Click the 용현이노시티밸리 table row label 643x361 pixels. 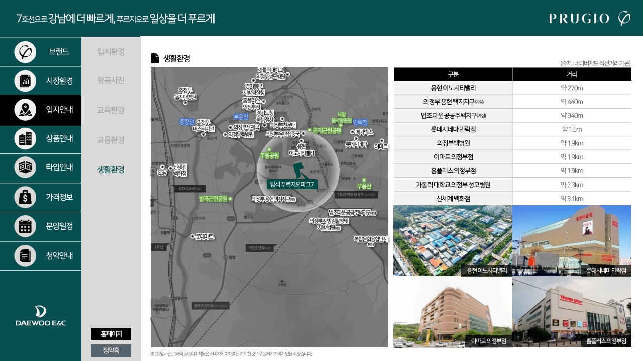[x=453, y=88]
